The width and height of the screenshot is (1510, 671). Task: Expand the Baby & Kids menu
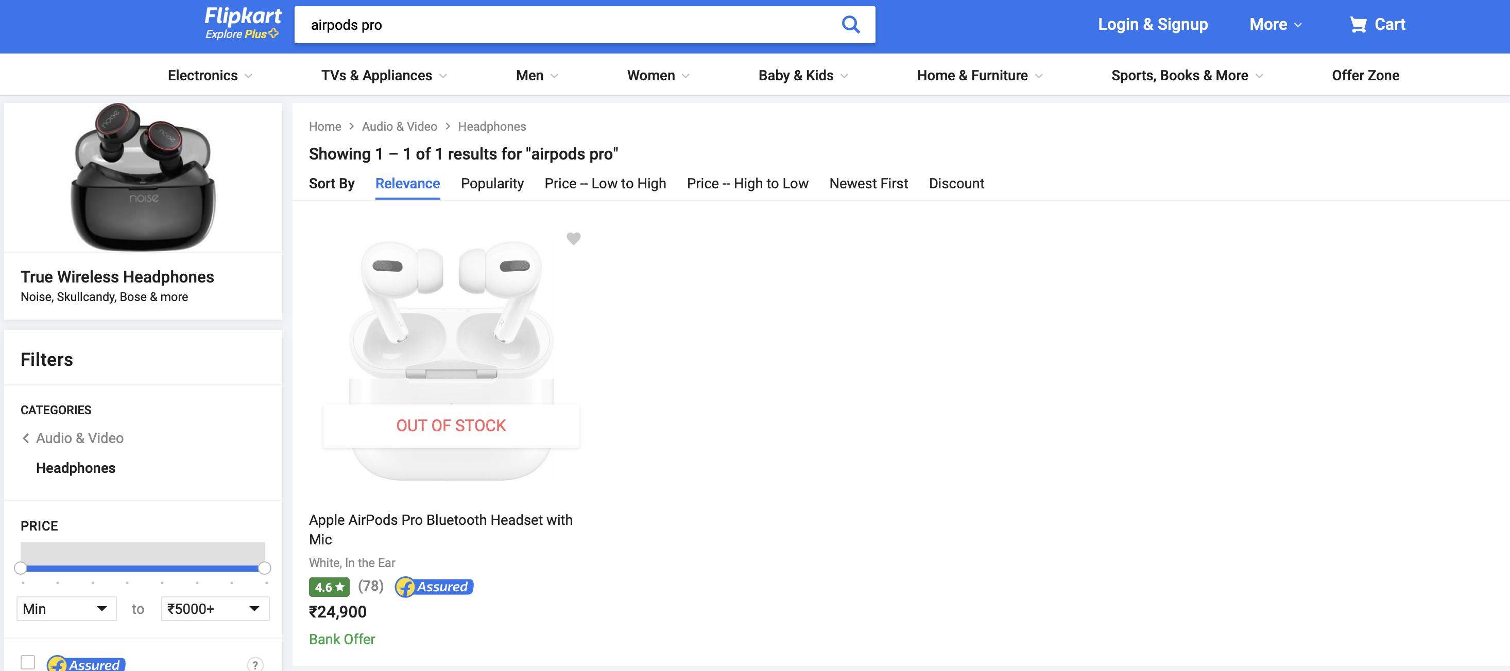[802, 76]
